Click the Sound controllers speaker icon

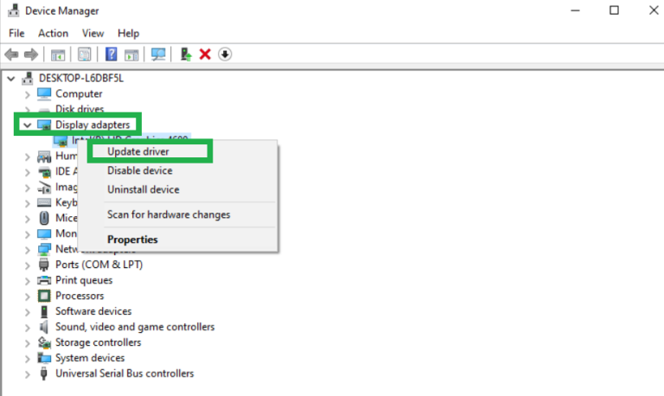coord(43,327)
